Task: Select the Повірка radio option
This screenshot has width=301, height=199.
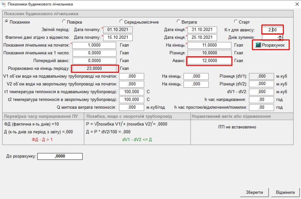Action: pos(64,22)
